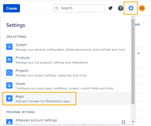Expand the chevron behind the settings panel
Image resolution: width=151 pixels, height=126 pixels.
(x=139, y=53)
